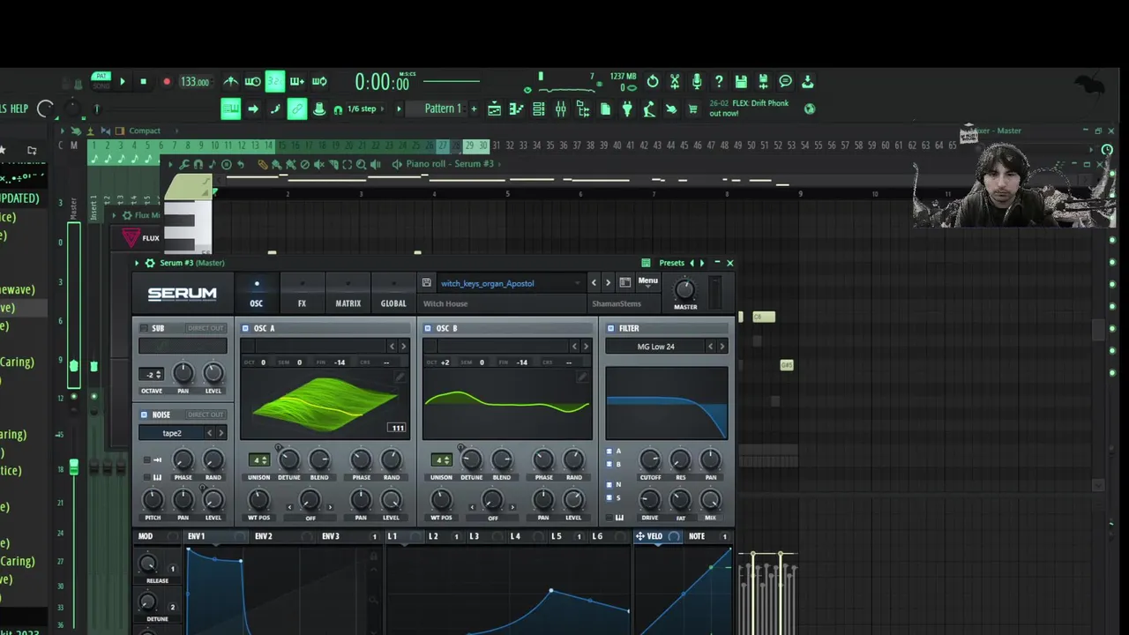Toggle the typing keyboard to piano icon
Image resolution: width=1129 pixels, height=635 pixels.
tap(230, 109)
